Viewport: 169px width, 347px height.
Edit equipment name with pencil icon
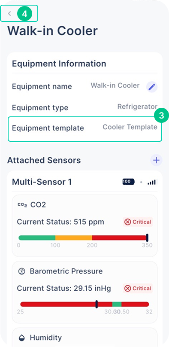pyautogui.click(x=152, y=87)
